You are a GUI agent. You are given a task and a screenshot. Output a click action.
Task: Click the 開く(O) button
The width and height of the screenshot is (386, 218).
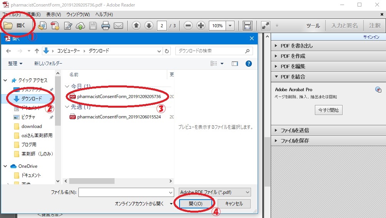[195, 203]
